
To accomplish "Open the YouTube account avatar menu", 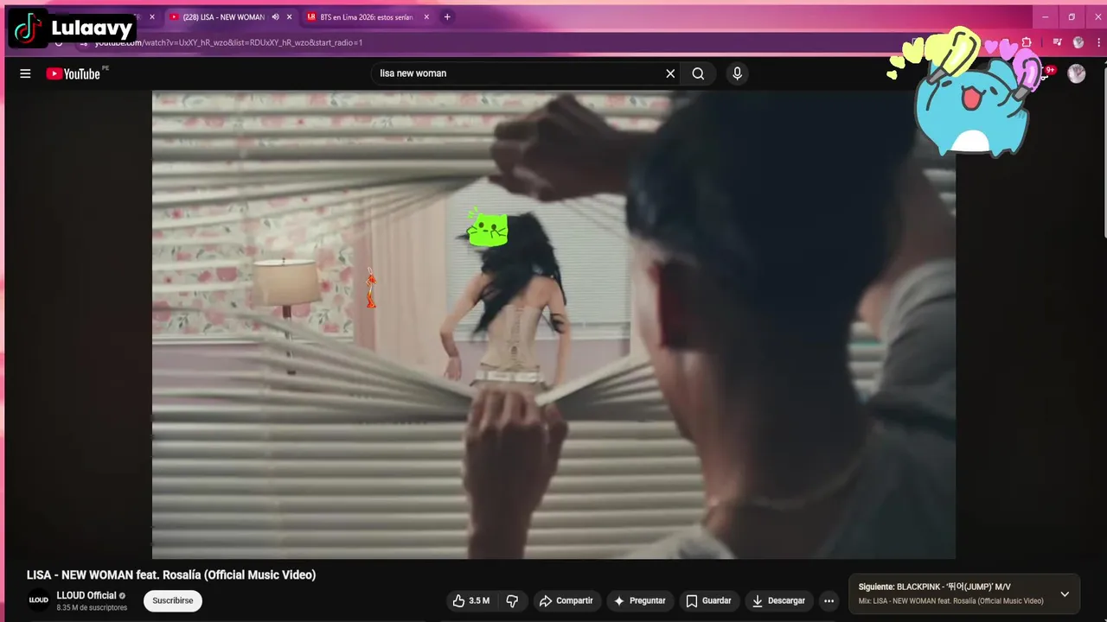I will [x=1076, y=73].
